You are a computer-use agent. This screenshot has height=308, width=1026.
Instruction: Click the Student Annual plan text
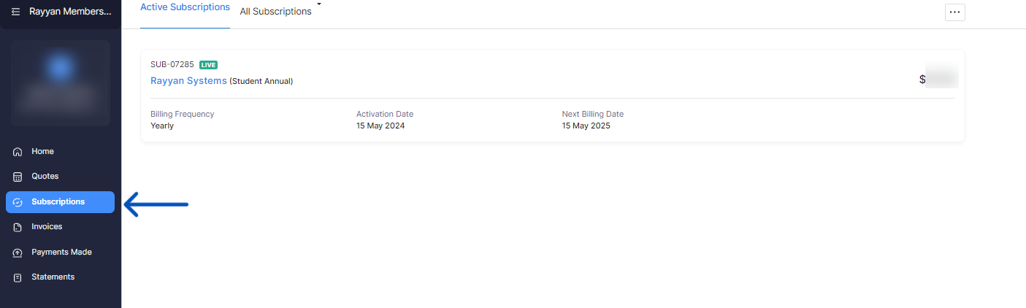click(x=261, y=81)
